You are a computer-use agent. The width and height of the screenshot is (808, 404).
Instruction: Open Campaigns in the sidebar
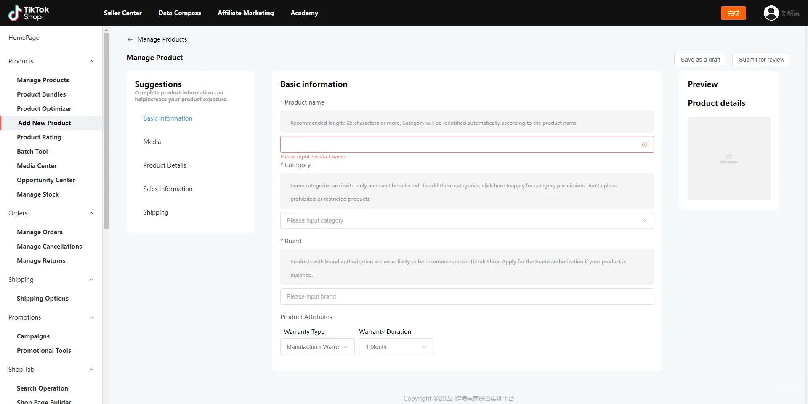tap(33, 336)
